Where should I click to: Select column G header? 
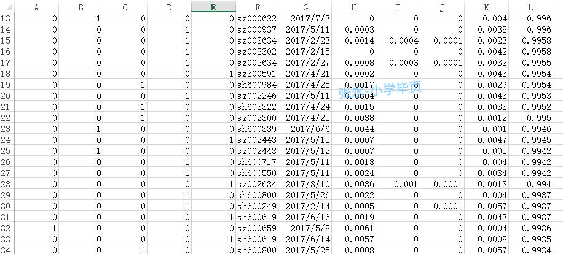[305, 7]
